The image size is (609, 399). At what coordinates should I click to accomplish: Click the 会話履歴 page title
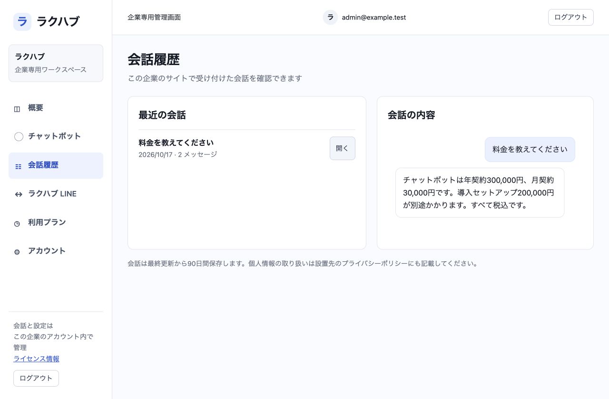(154, 60)
